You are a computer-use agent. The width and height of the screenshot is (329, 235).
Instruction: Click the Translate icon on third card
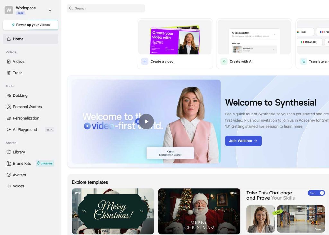303,61
